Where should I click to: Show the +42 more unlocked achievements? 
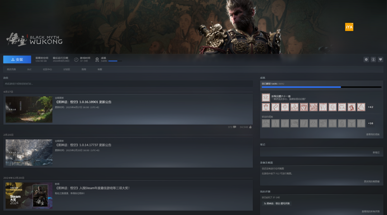tap(371, 107)
